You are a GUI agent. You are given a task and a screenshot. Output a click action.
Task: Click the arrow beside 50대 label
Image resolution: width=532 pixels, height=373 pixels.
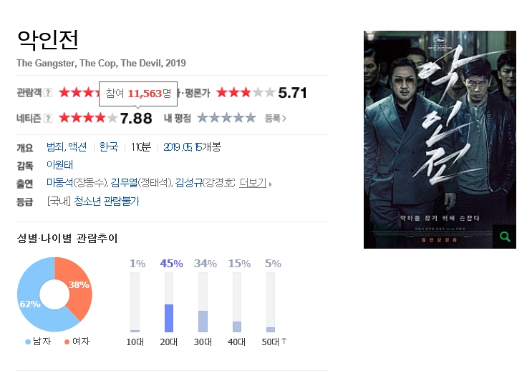tap(284, 341)
